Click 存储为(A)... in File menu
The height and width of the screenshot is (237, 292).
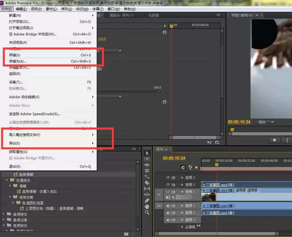coord(17,61)
